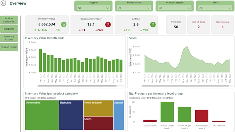Click the +26% change value
235x132 pixels.
tap(99, 30)
